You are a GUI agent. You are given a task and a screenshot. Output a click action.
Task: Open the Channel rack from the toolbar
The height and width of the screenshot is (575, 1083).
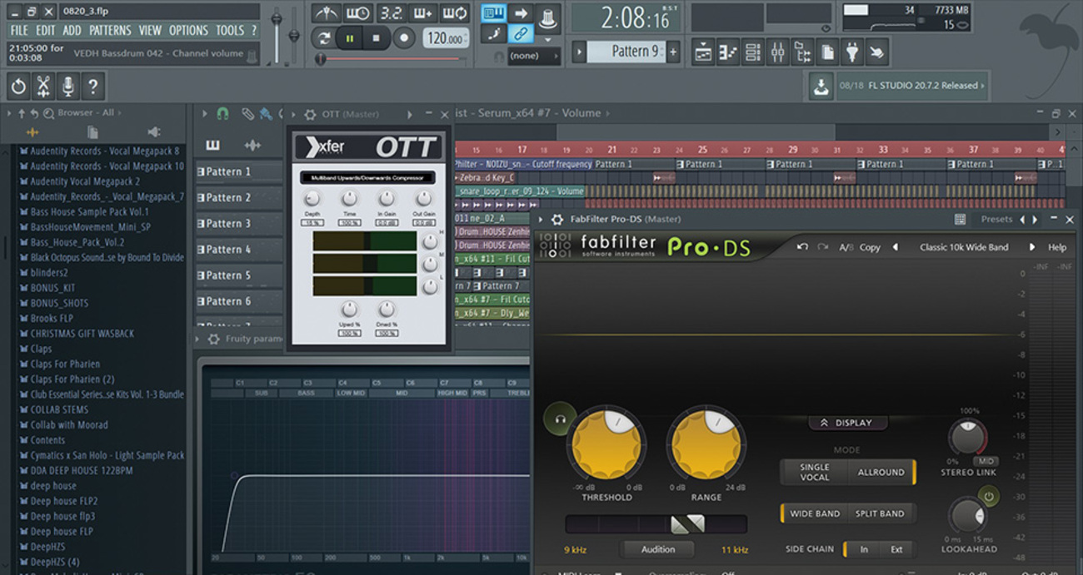753,52
